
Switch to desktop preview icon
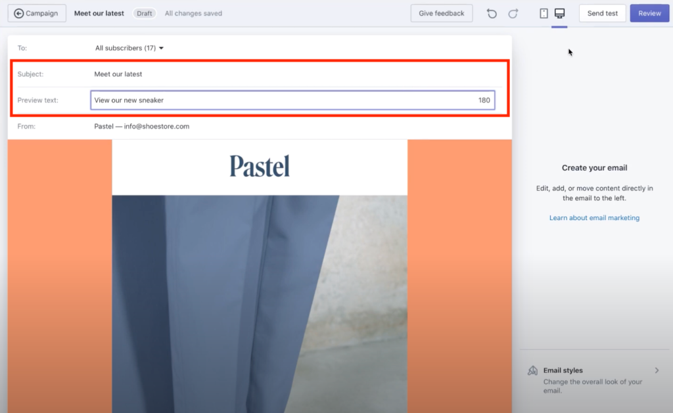coord(560,13)
